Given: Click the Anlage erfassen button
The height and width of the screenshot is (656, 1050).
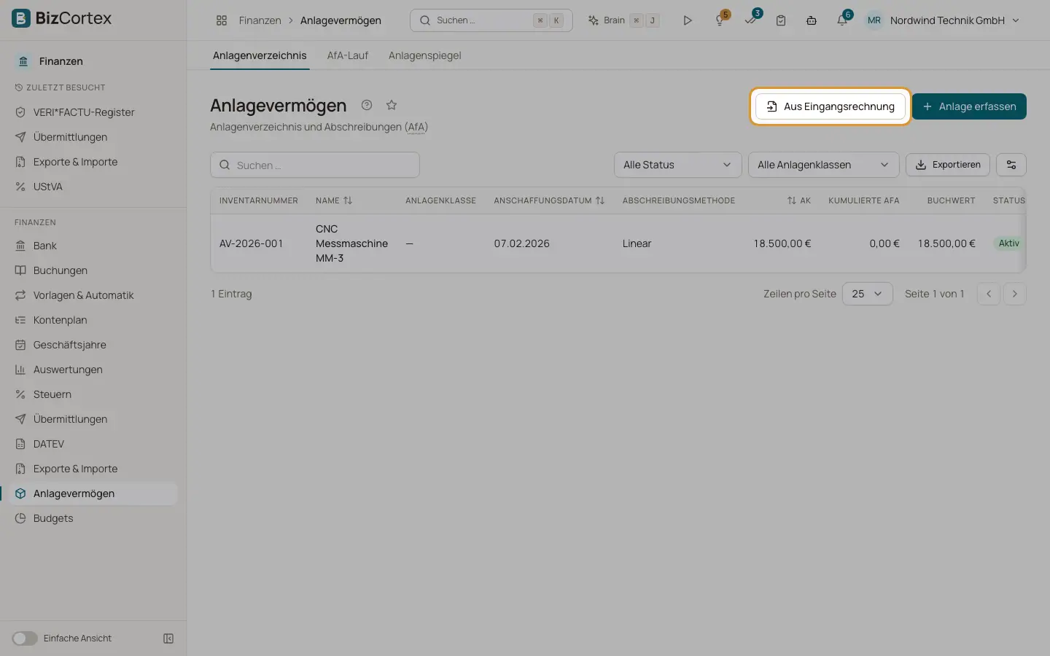Looking at the screenshot, I should click(x=969, y=106).
